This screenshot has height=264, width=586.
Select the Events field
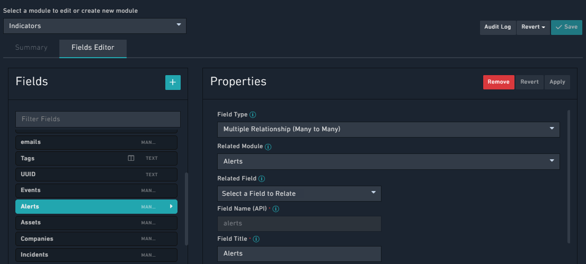pos(96,190)
